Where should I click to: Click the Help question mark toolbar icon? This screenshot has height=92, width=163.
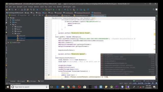pyautogui.click(x=88, y=10)
